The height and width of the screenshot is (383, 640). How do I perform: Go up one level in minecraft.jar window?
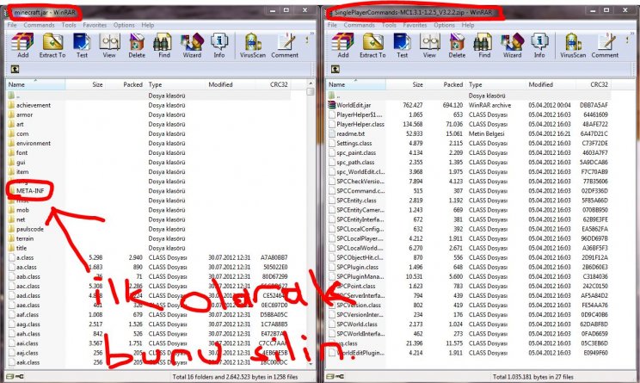pyautogui.click(x=15, y=69)
